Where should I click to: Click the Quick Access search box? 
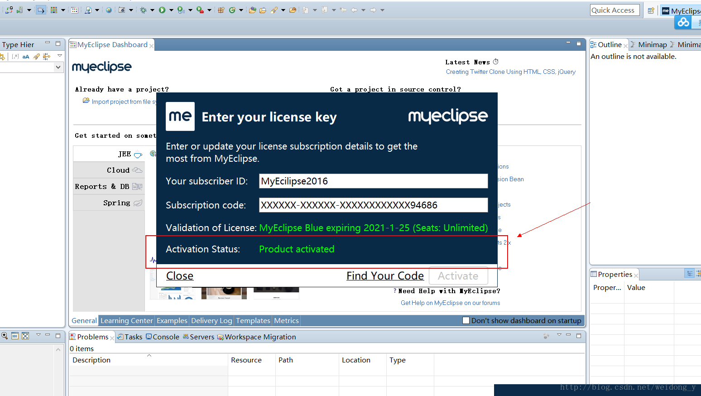point(615,10)
